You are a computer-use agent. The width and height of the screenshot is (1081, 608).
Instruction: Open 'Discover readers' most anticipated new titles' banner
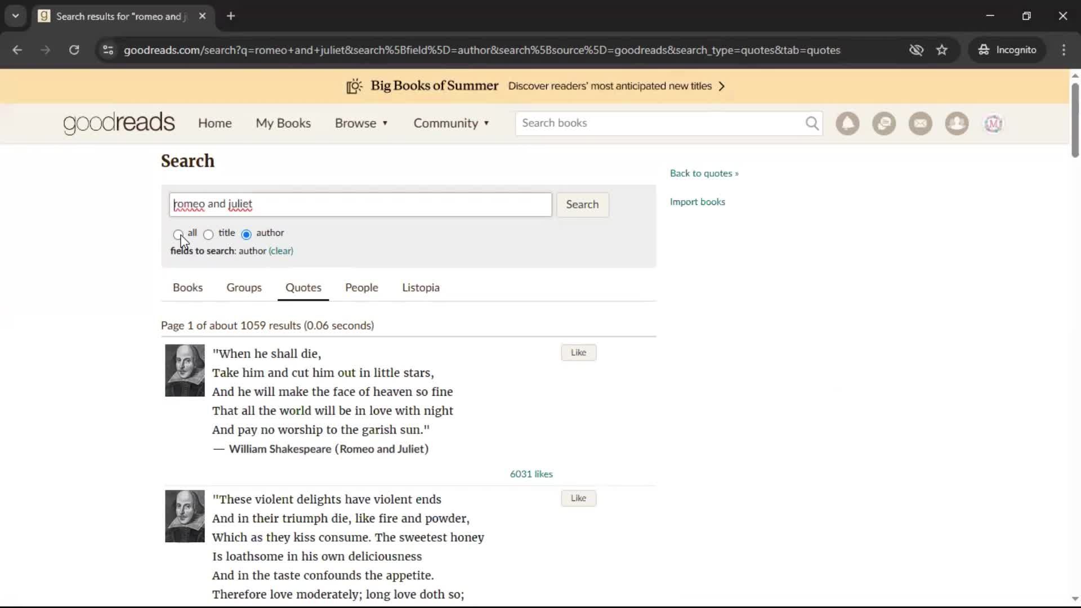click(x=610, y=86)
